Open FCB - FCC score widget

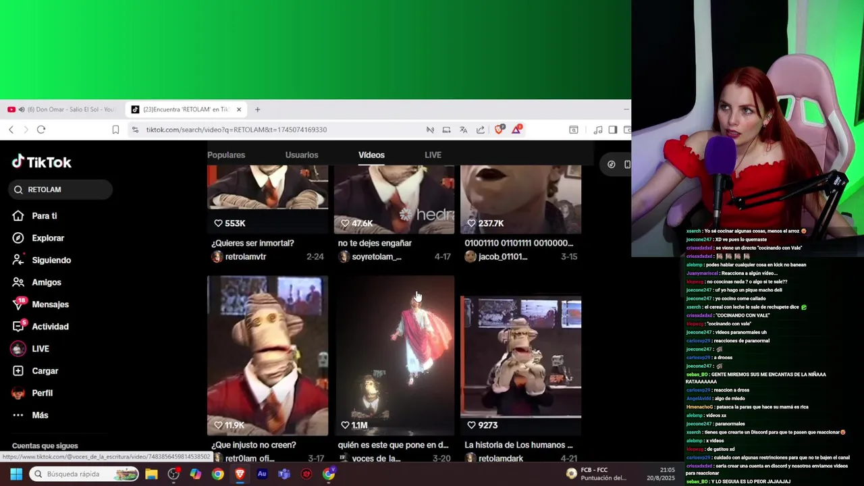tap(597, 474)
